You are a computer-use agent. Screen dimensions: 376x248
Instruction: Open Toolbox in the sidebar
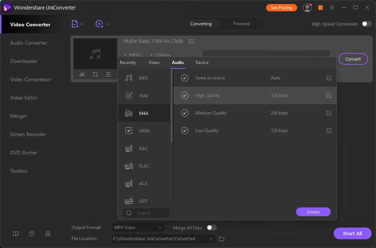pos(19,171)
